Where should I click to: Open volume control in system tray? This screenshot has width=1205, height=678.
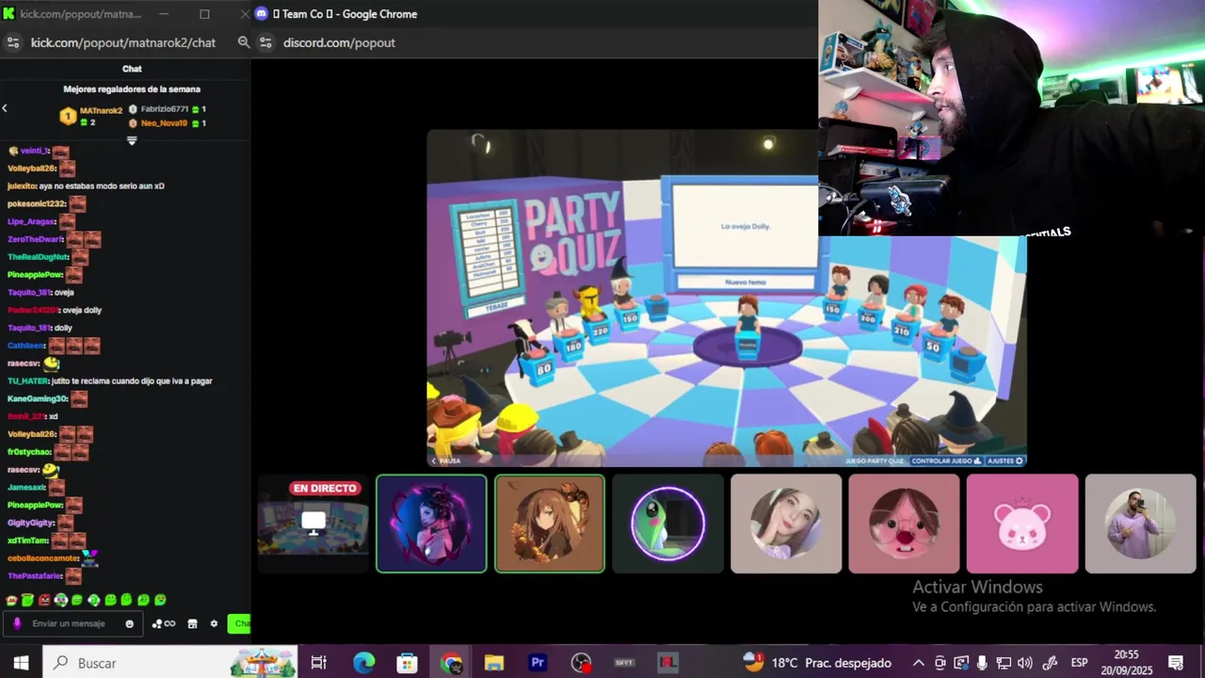click(1025, 663)
